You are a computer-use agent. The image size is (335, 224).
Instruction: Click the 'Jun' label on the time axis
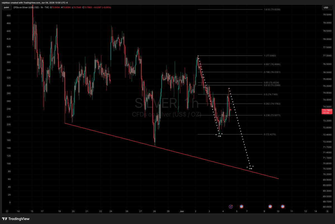182,211
